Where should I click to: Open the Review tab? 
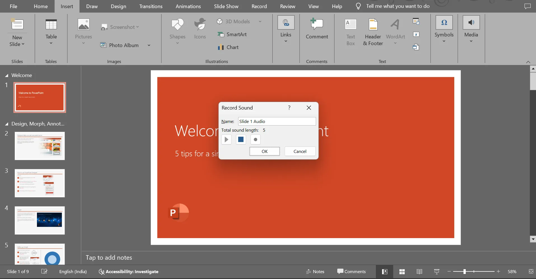pyautogui.click(x=287, y=6)
